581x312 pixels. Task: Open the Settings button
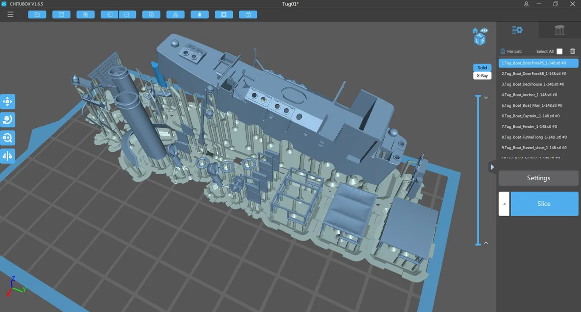pyautogui.click(x=539, y=178)
